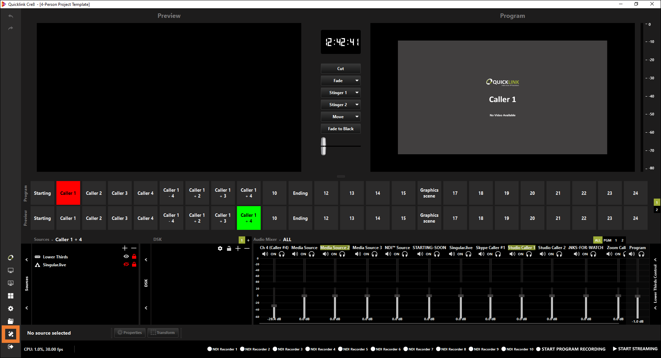Show the Singular.live source
Viewport: 661px width, 358px height.
pos(126,265)
